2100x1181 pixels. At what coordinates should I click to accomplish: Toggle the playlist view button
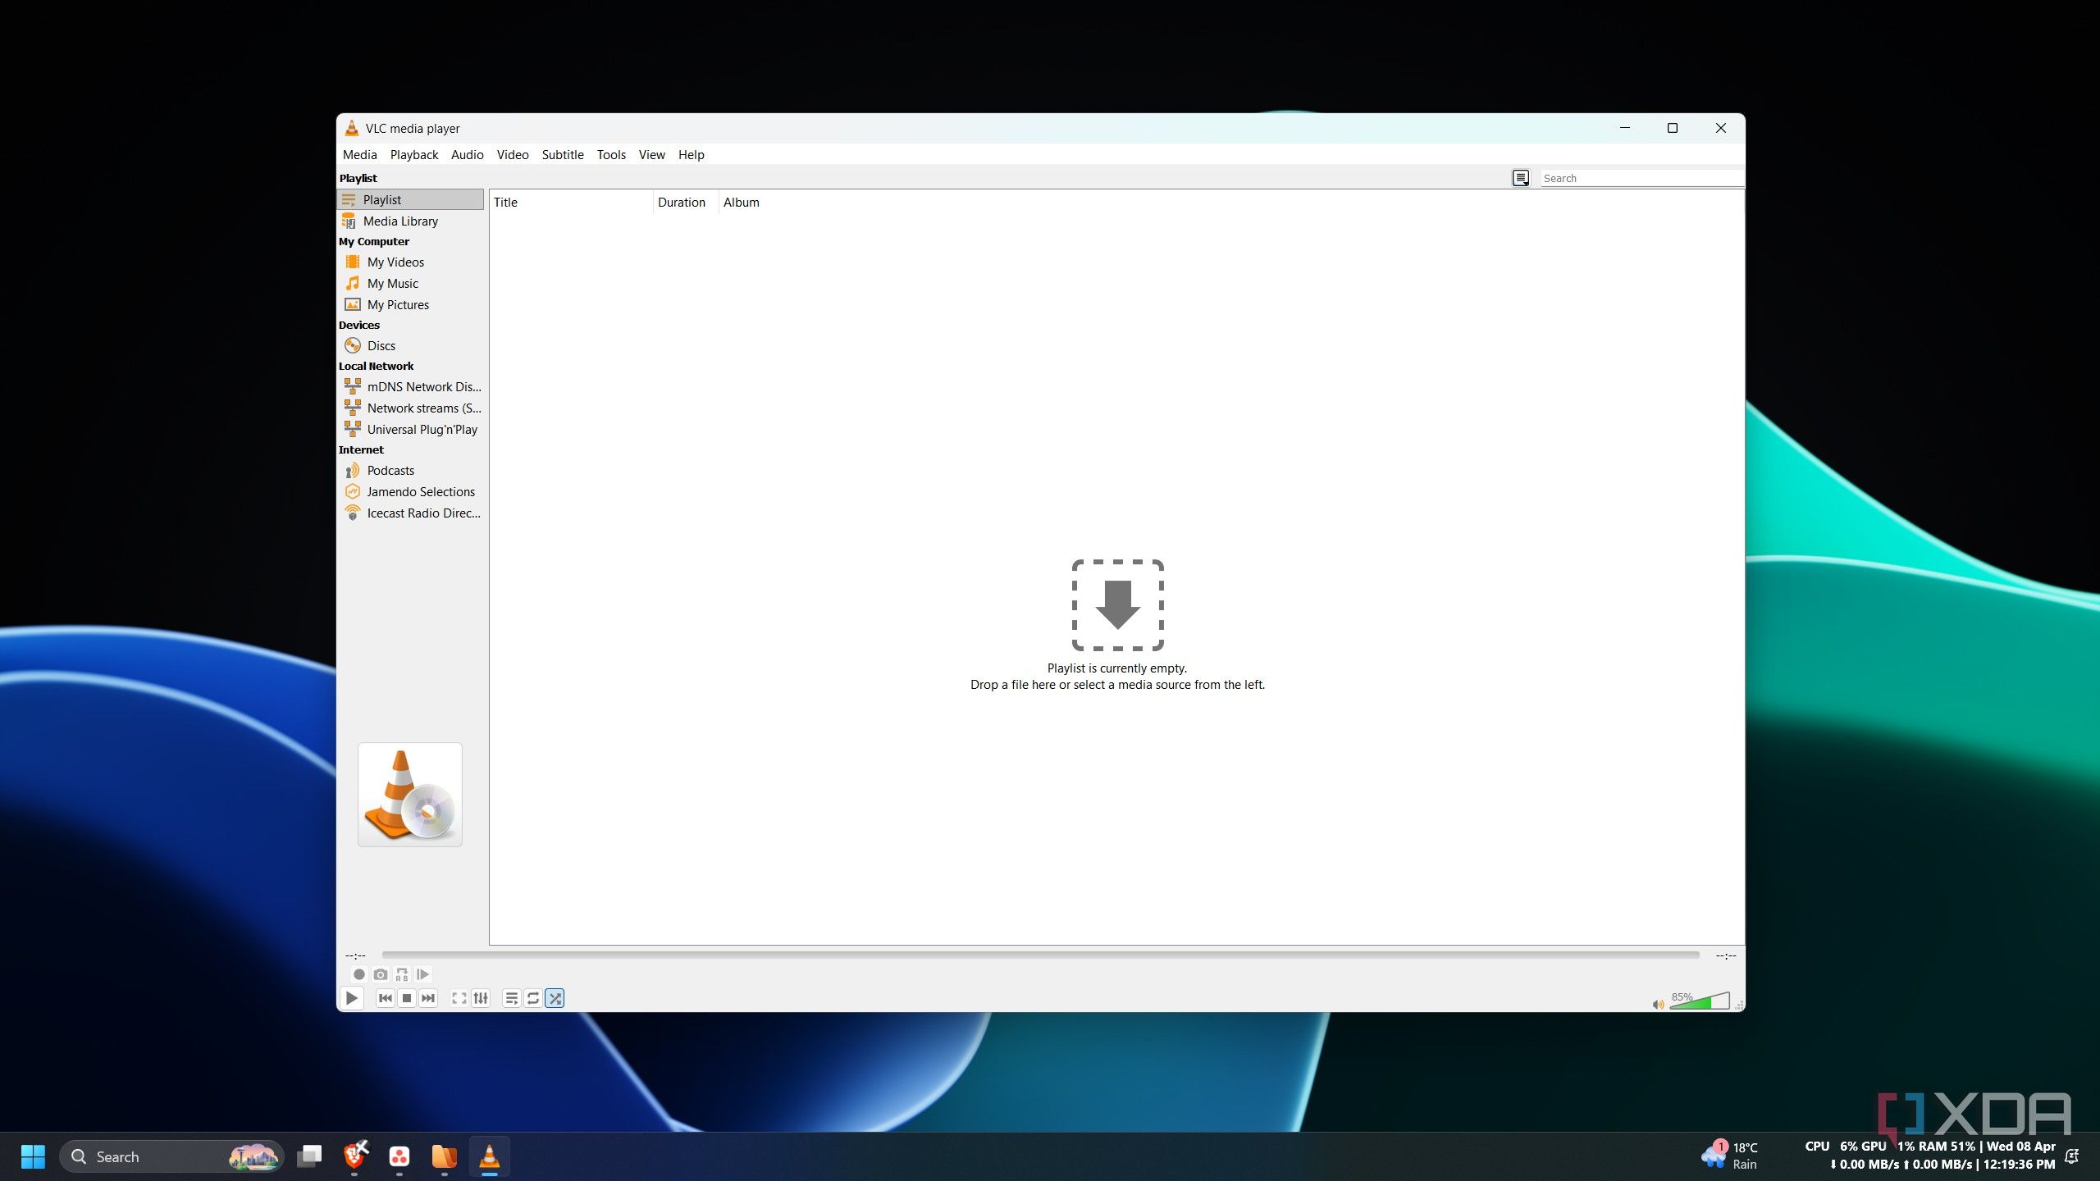(511, 998)
